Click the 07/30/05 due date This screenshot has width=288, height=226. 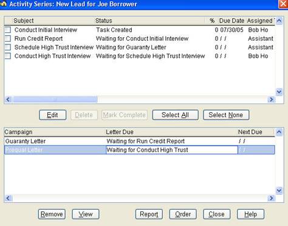(231, 30)
